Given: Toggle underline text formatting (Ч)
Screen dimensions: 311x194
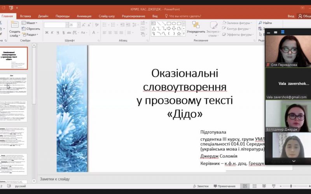Looking at the screenshot, I should [58, 33].
